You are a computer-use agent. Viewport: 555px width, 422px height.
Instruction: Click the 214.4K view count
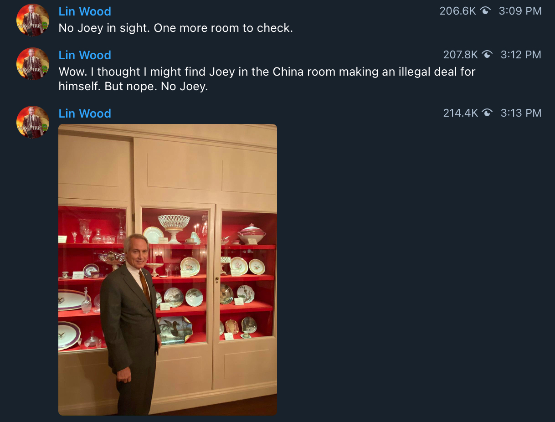pos(460,113)
